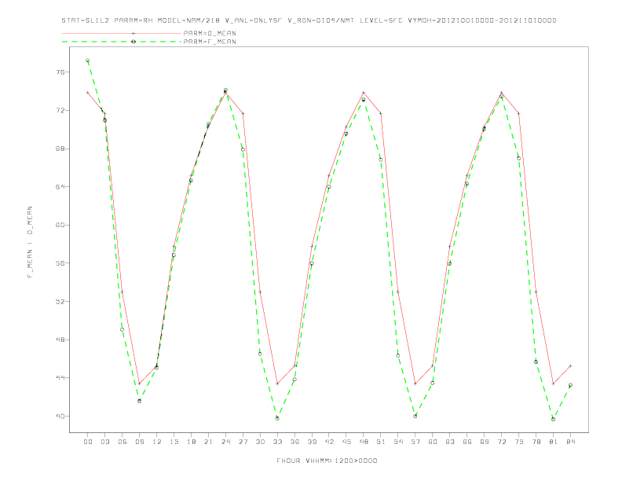Click the x-axis tick label 00
Viewport: 622px width, 481px height.
click(x=88, y=442)
